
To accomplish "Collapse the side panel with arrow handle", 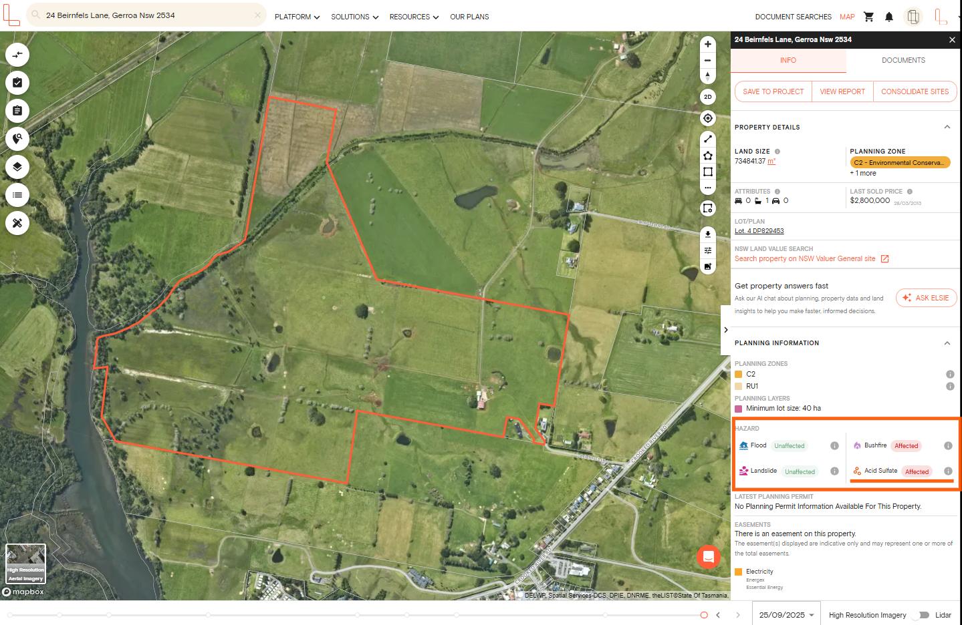I will [x=725, y=330].
